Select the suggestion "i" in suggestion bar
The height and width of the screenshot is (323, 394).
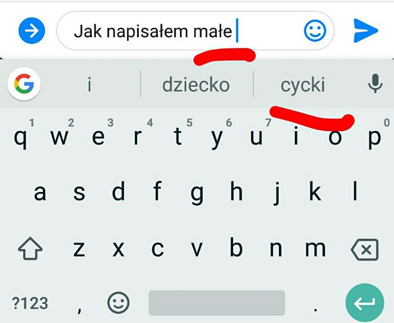[x=89, y=85]
